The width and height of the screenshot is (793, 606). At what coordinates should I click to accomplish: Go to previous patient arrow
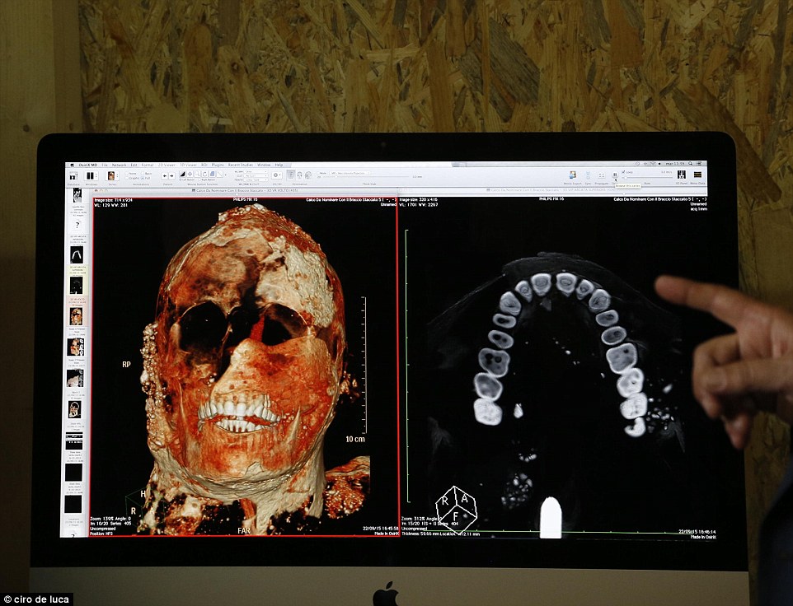click(165, 175)
